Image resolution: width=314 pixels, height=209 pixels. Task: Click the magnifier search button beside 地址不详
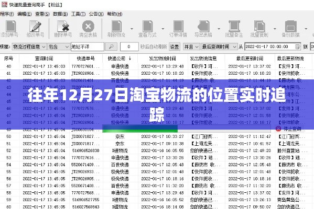[x=111, y=47]
